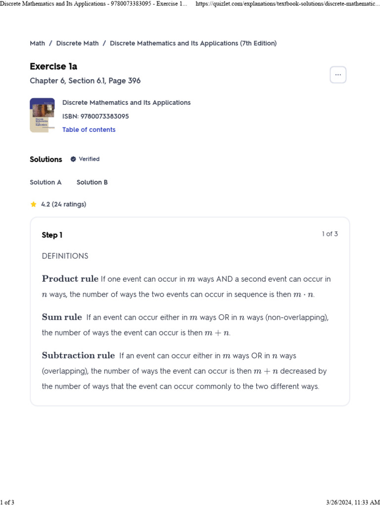
Task: Switch to the Solution A tab
Action: pos(46,182)
